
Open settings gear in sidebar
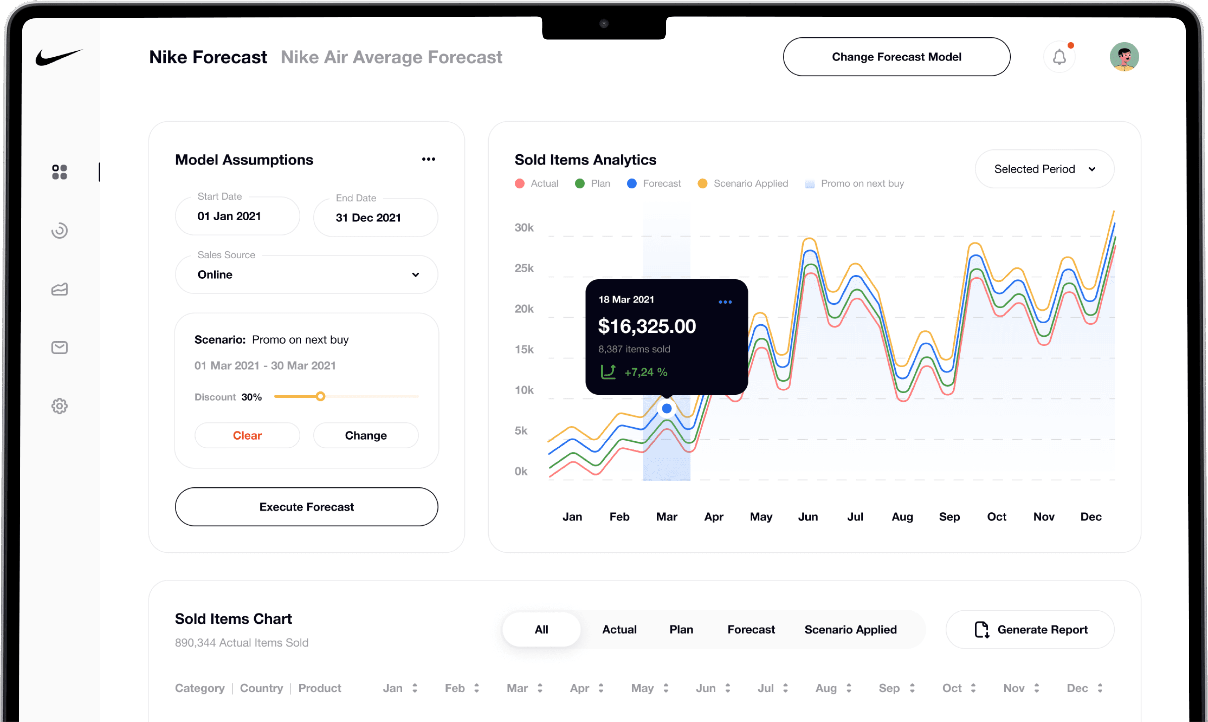(x=59, y=406)
